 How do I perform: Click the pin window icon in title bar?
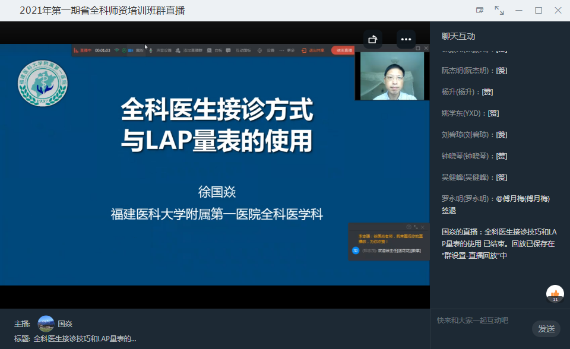click(480, 11)
